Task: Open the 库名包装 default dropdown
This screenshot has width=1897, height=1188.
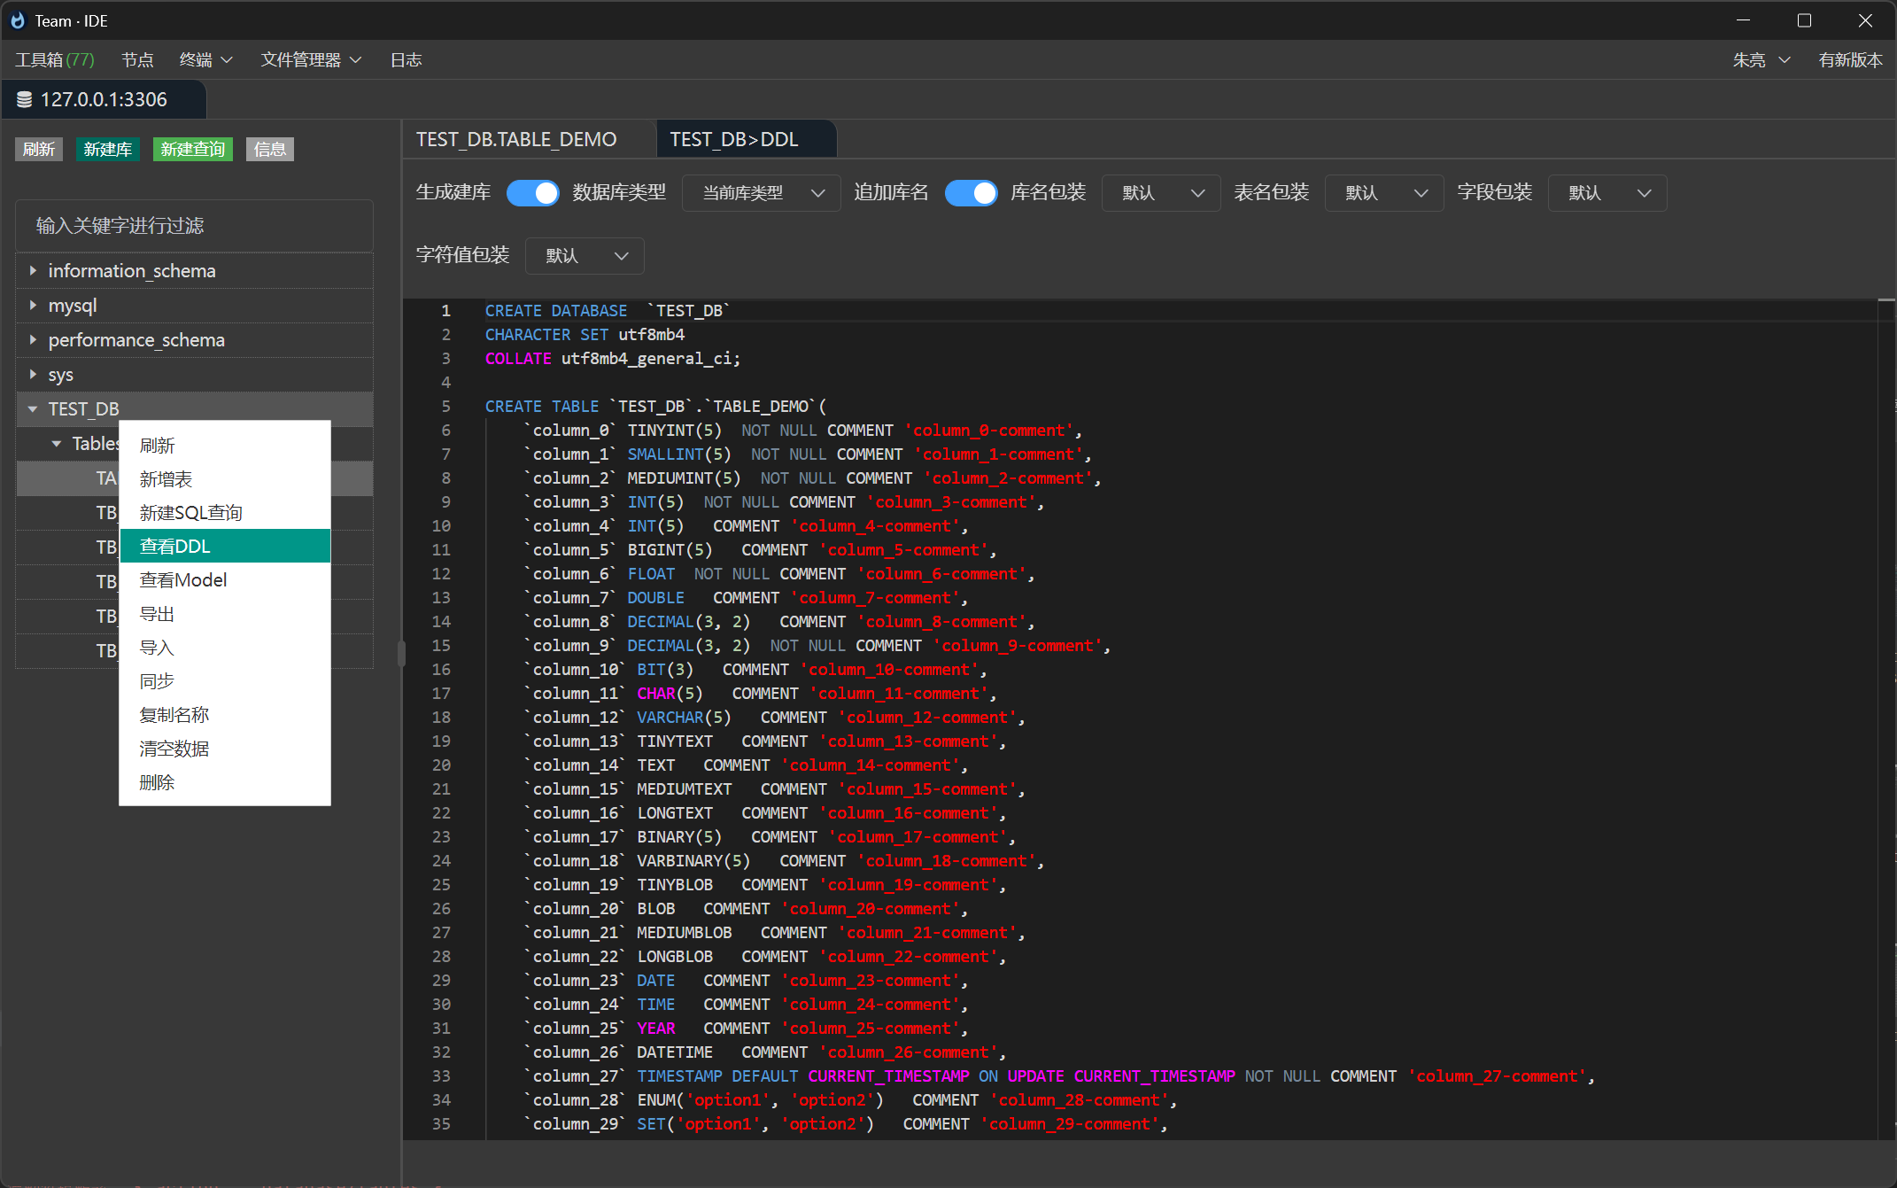Action: [x=1160, y=192]
